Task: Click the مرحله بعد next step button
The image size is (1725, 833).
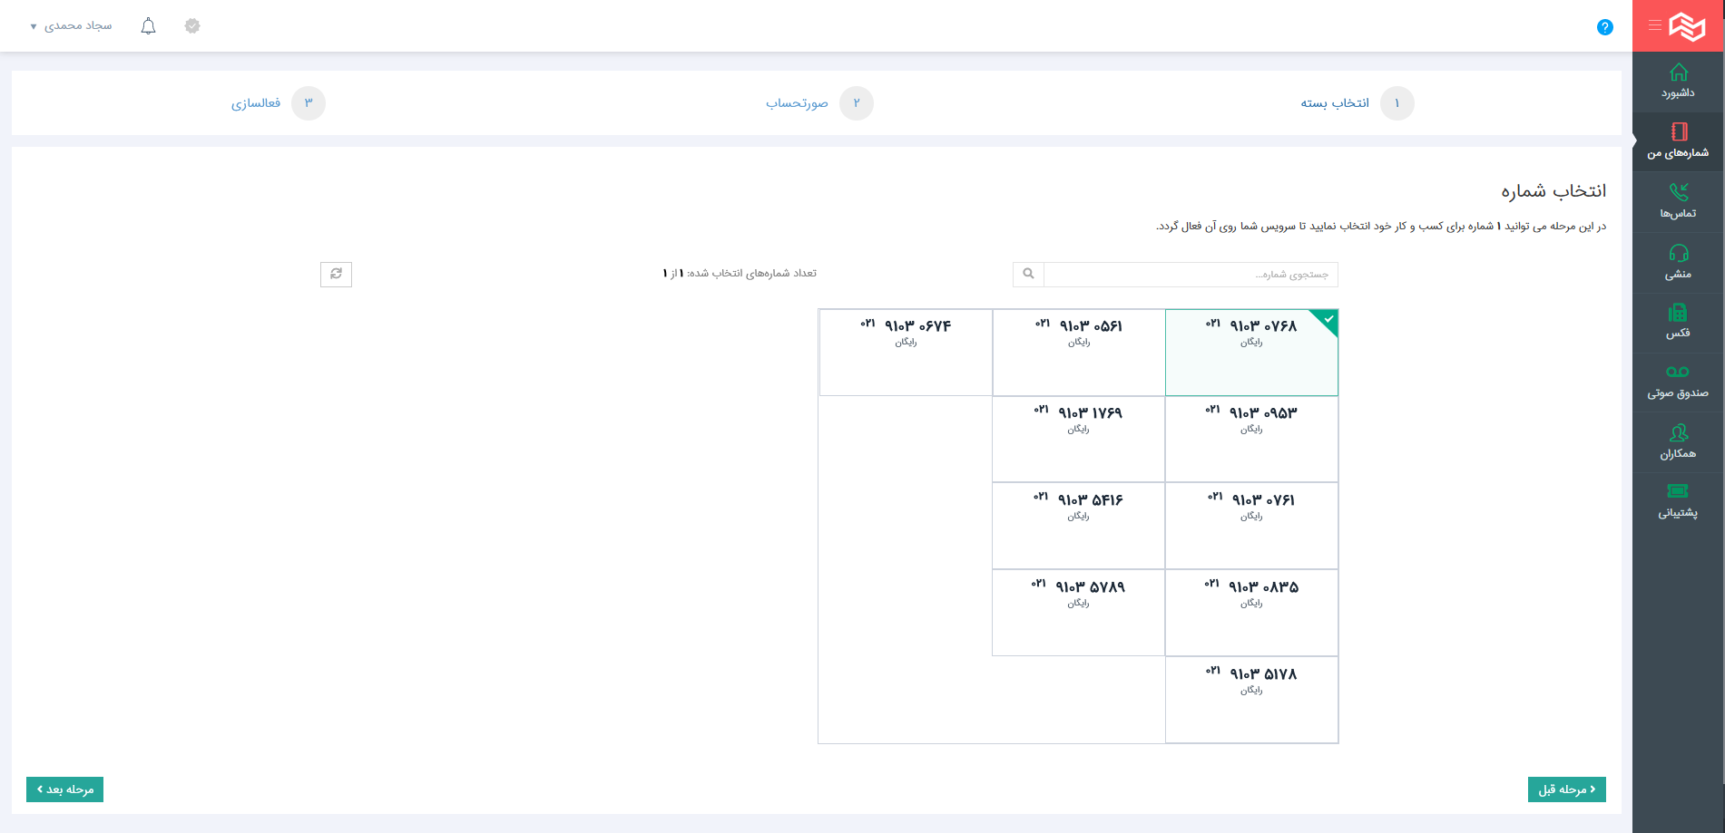Action: coord(64,789)
